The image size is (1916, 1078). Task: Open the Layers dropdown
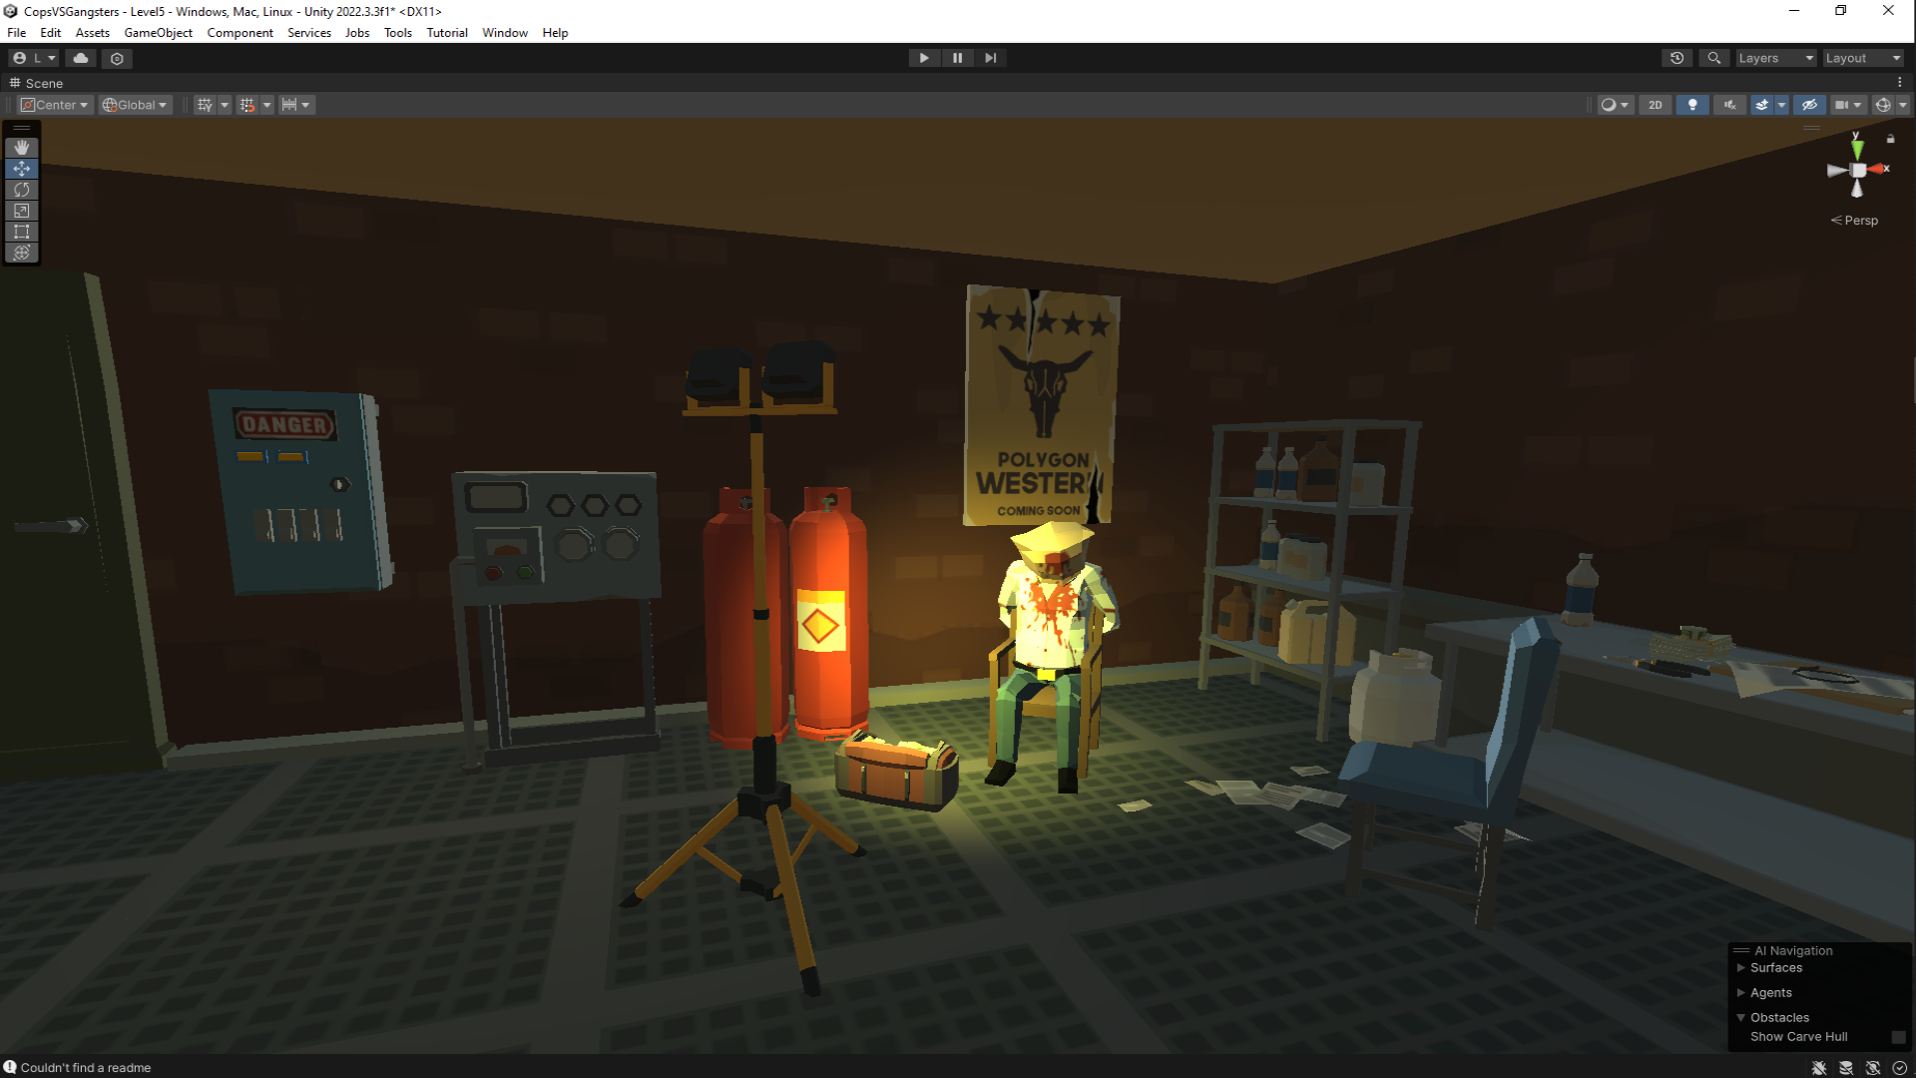pyautogui.click(x=1775, y=58)
